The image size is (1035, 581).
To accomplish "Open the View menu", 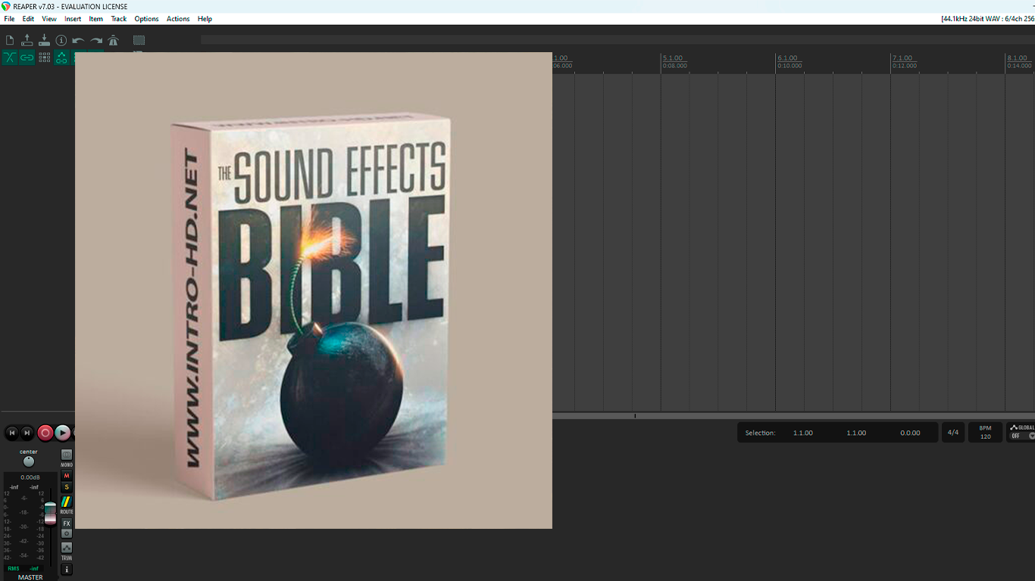I will pyautogui.click(x=49, y=19).
